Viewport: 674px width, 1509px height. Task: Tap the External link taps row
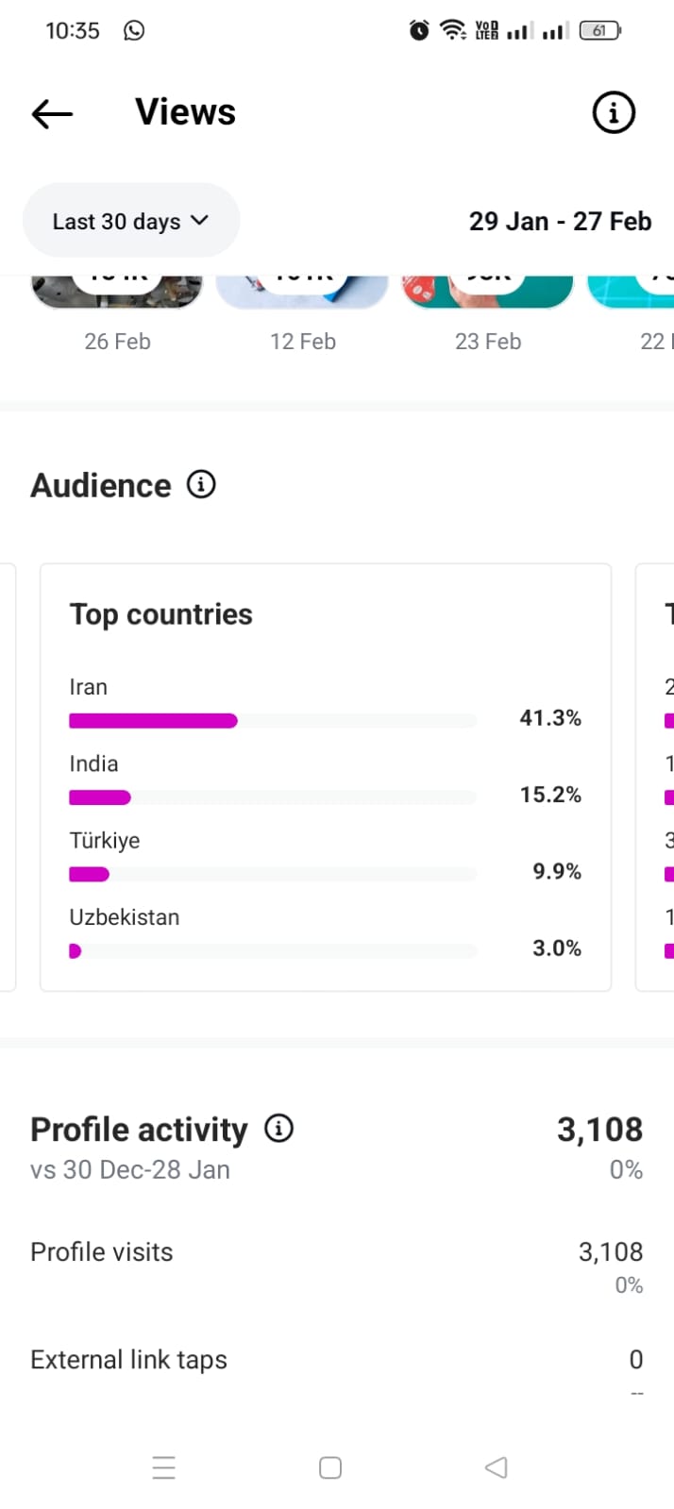[336, 1360]
